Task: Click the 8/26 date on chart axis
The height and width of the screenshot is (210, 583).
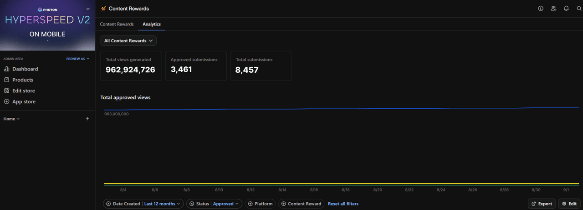Action: [472, 190]
